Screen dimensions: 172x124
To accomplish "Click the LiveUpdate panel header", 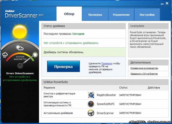I will [148, 26].
